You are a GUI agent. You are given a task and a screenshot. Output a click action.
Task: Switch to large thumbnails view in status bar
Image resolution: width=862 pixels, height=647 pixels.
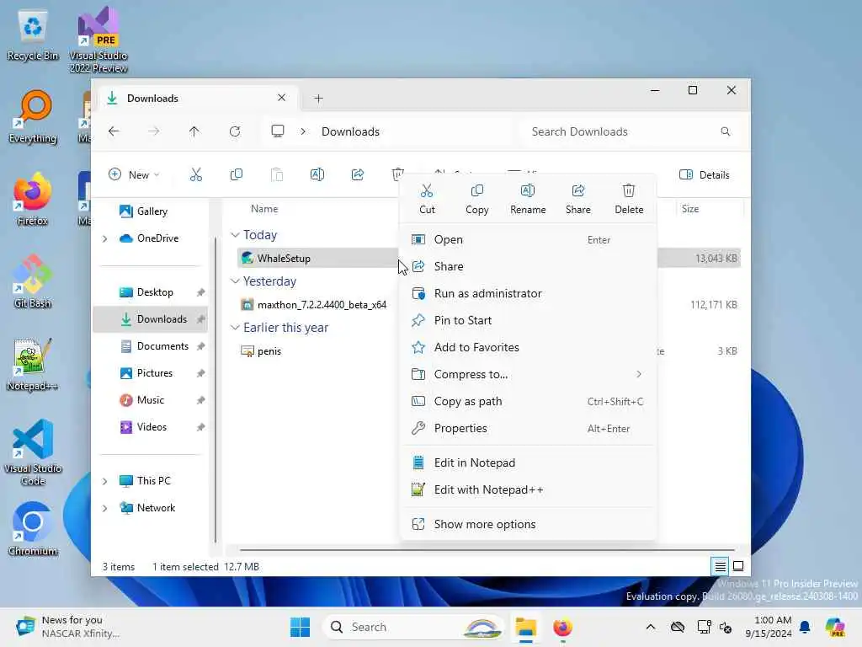pyautogui.click(x=738, y=566)
